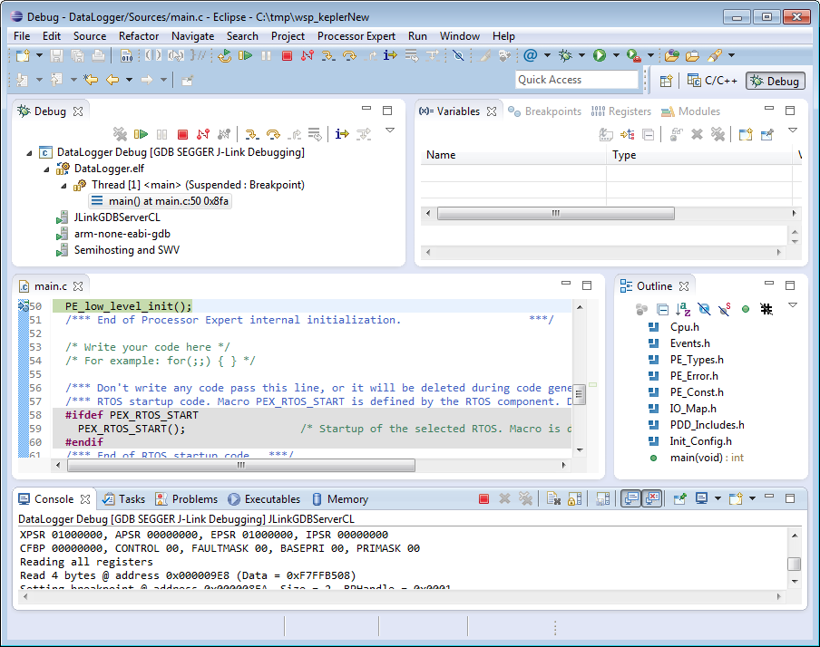Click the editor's horizontal scrollbar thumb
The height and width of the screenshot is (647, 820).
click(240, 466)
